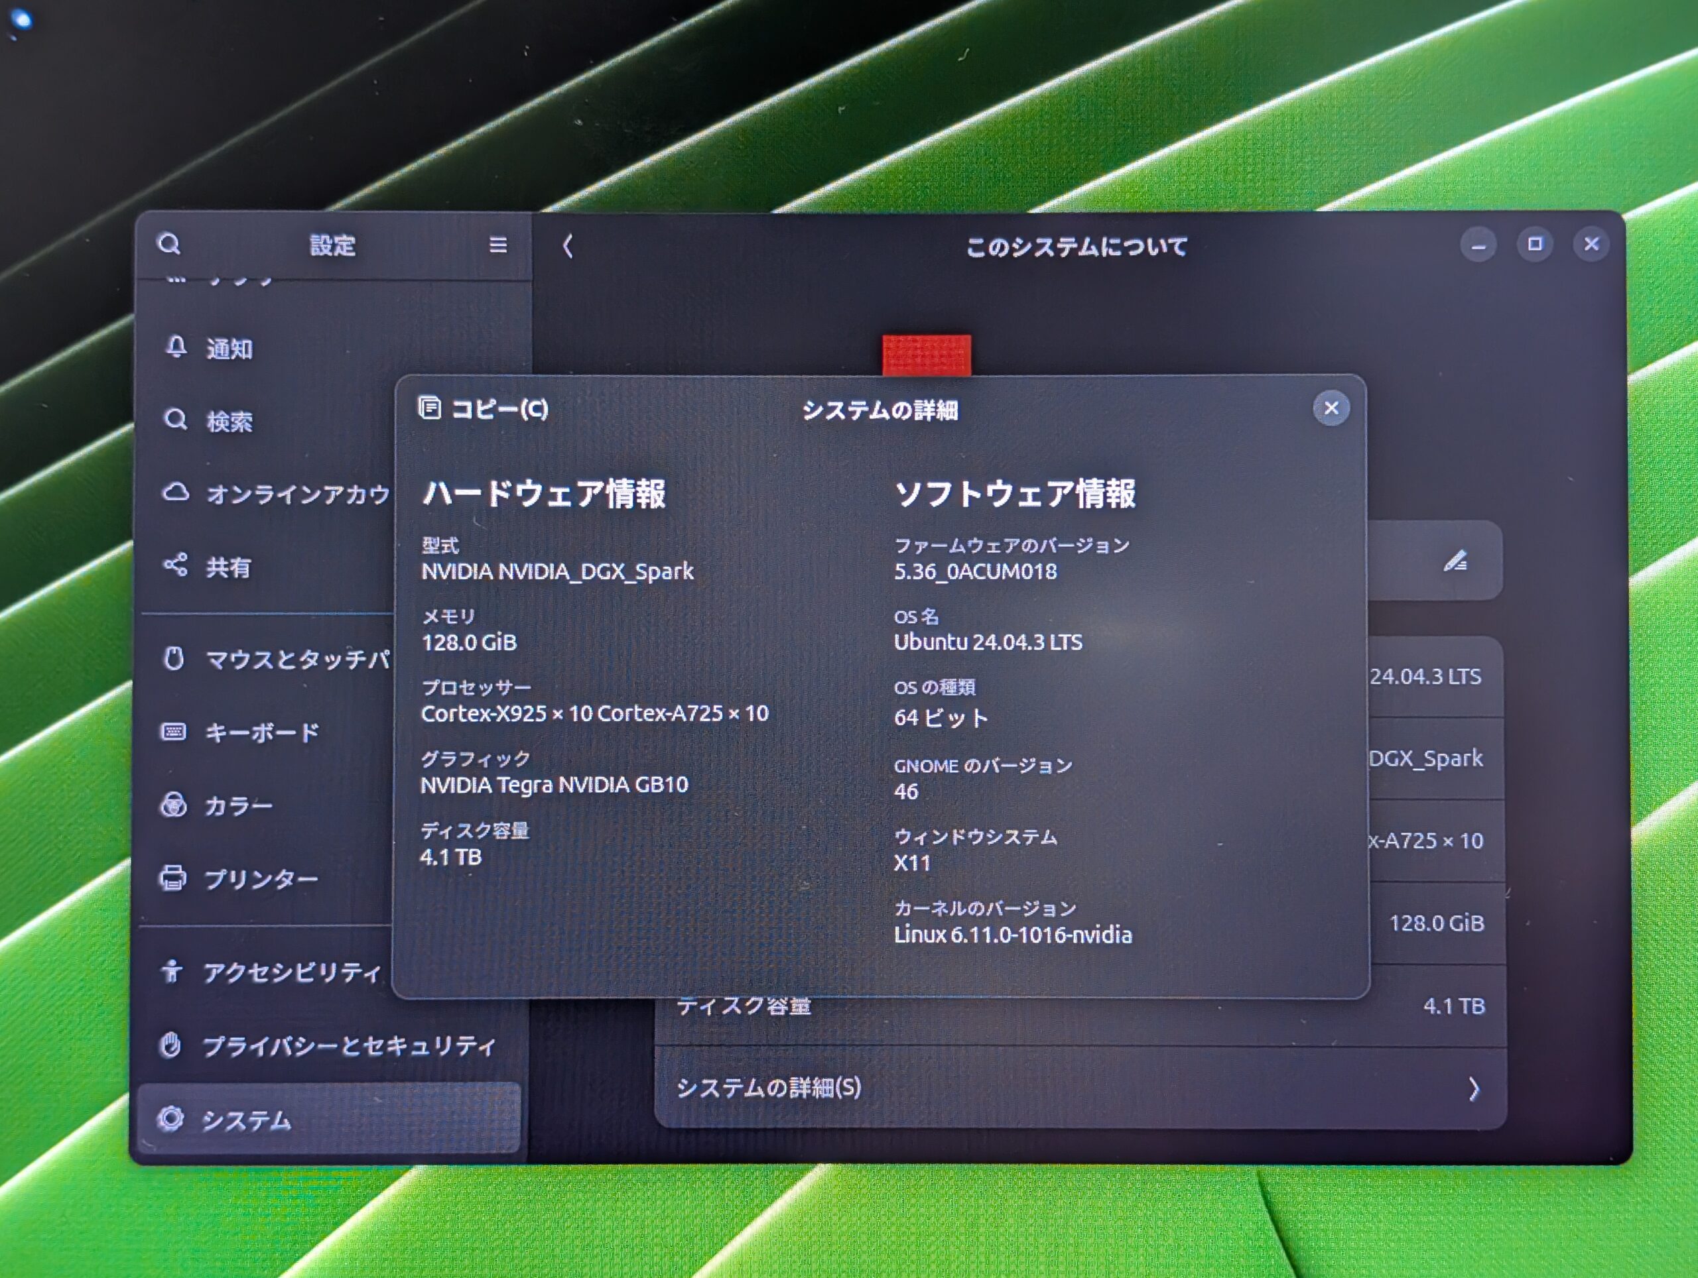Copy system details with コピー(C) button
This screenshot has height=1278, width=1698.
pyautogui.click(x=484, y=409)
